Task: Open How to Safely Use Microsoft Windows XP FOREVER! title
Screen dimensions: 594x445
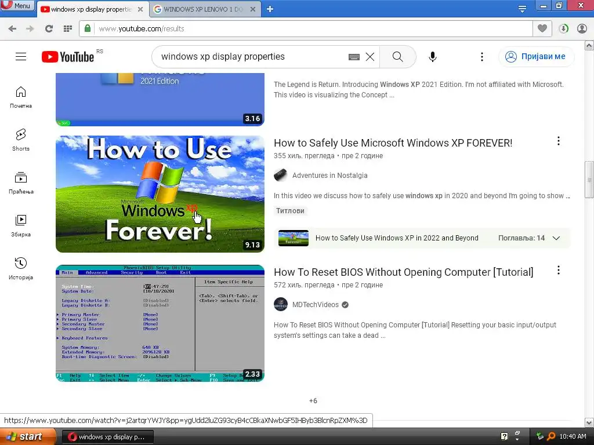Action: point(393,143)
